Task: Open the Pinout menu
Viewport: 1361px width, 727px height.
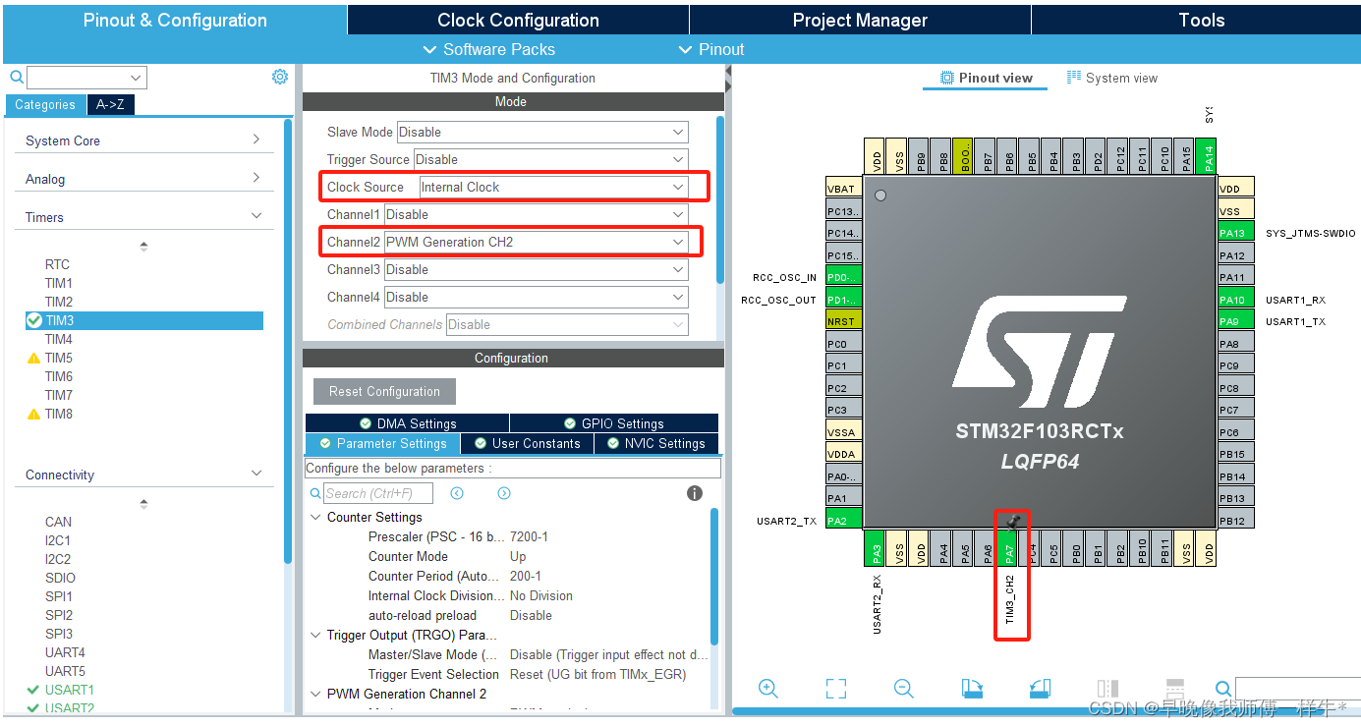Action: coord(711,49)
